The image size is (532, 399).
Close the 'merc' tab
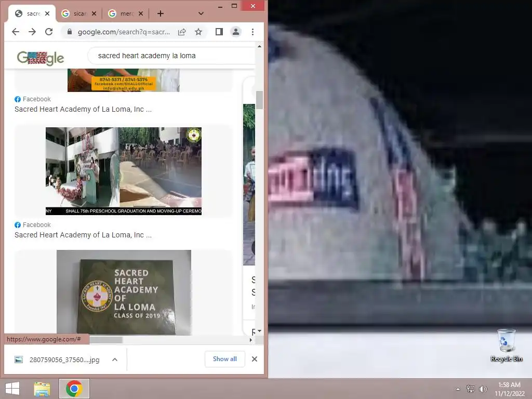(x=141, y=14)
